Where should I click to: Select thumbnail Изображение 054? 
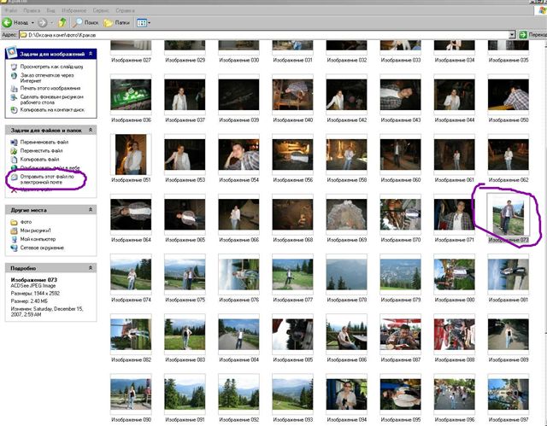238,155
